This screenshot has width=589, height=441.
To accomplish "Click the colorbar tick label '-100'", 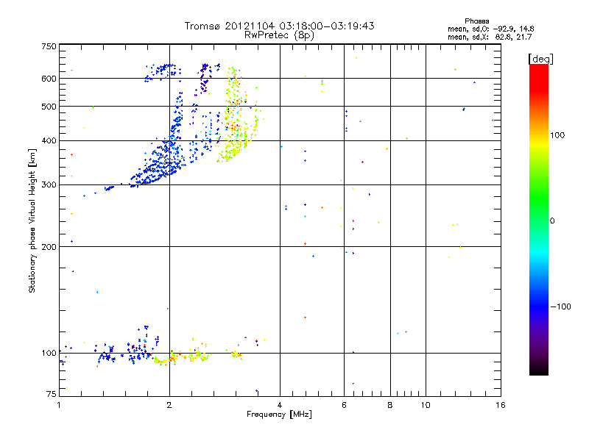I will (560, 306).
